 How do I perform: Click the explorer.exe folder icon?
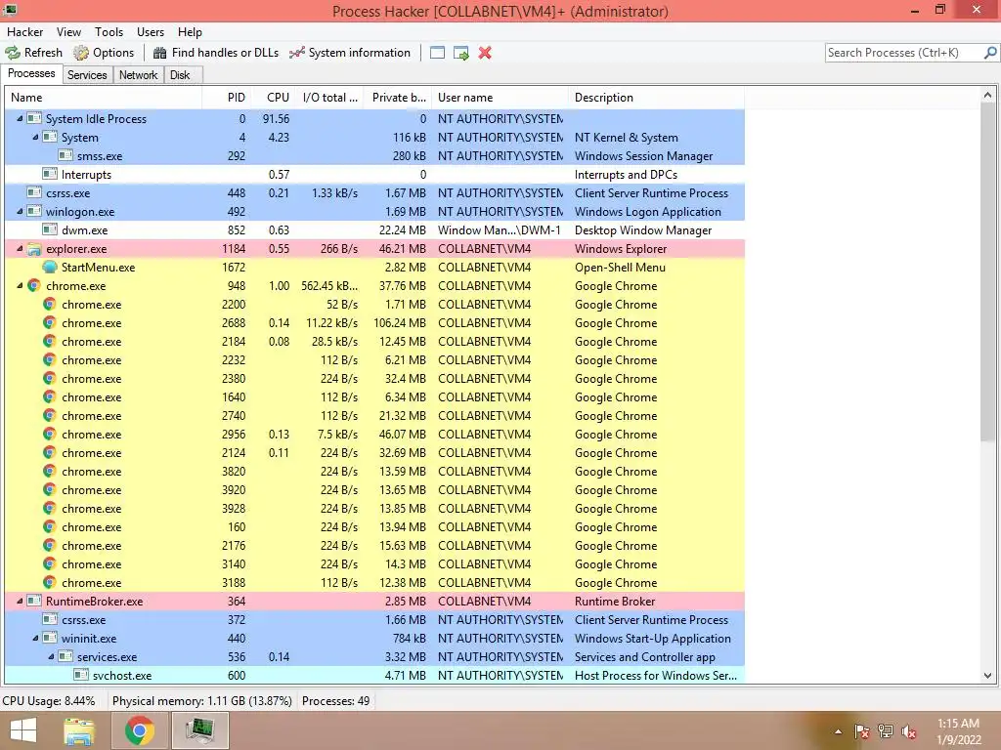[34, 249]
